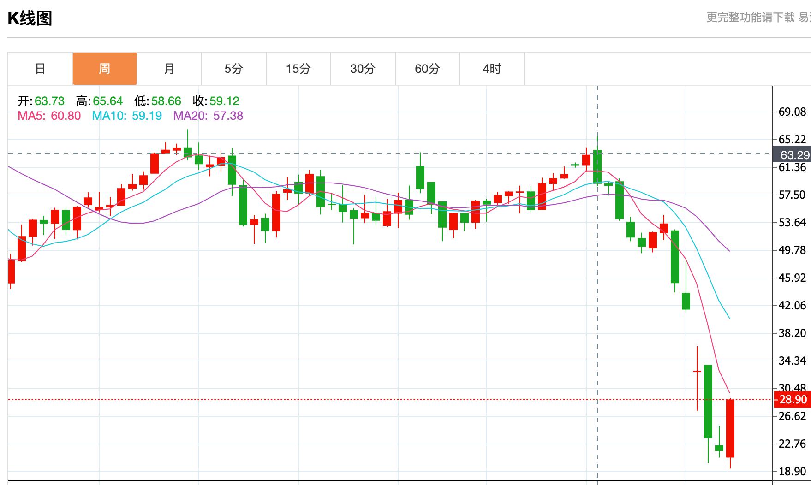Select the 周 (weekly) chart tab
The width and height of the screenshot is (811, 485).
click(105, 69)
